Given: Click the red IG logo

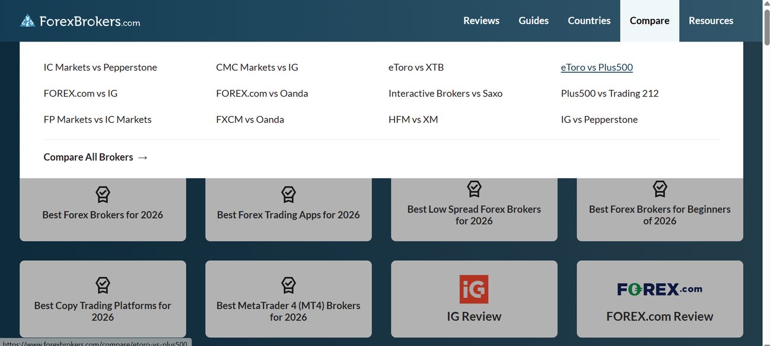Looking at the screenshot, I should click(474, 289).
